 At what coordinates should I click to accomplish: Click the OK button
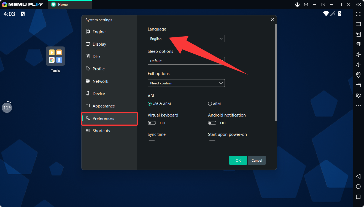238,160
